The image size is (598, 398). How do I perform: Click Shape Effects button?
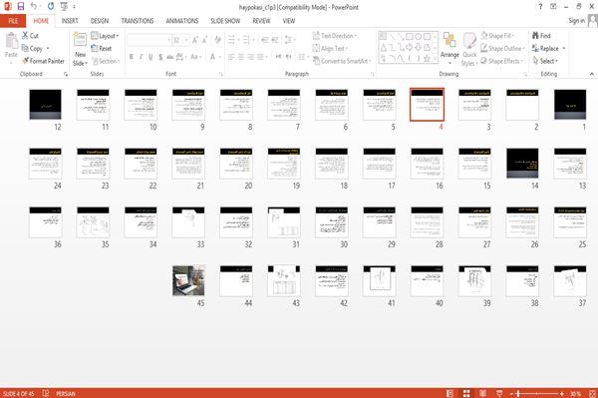(x=502, y=61)
